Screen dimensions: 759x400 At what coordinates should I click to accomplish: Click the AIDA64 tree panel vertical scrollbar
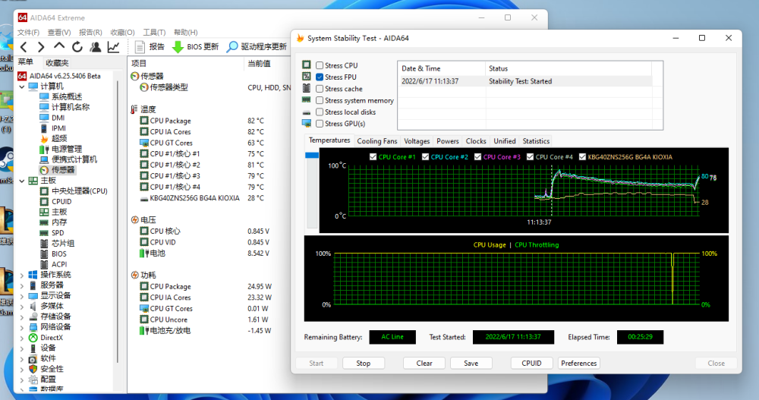(118, 222)
